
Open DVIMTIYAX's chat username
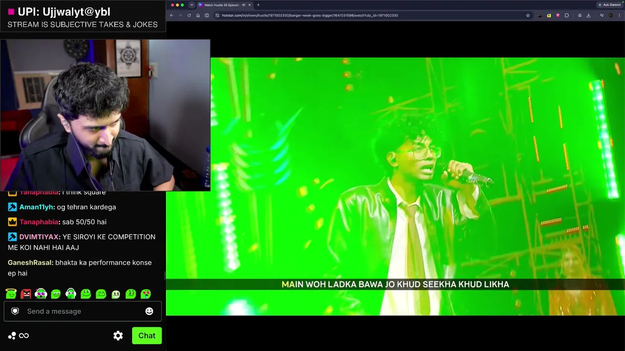click(x=39, y=237)
